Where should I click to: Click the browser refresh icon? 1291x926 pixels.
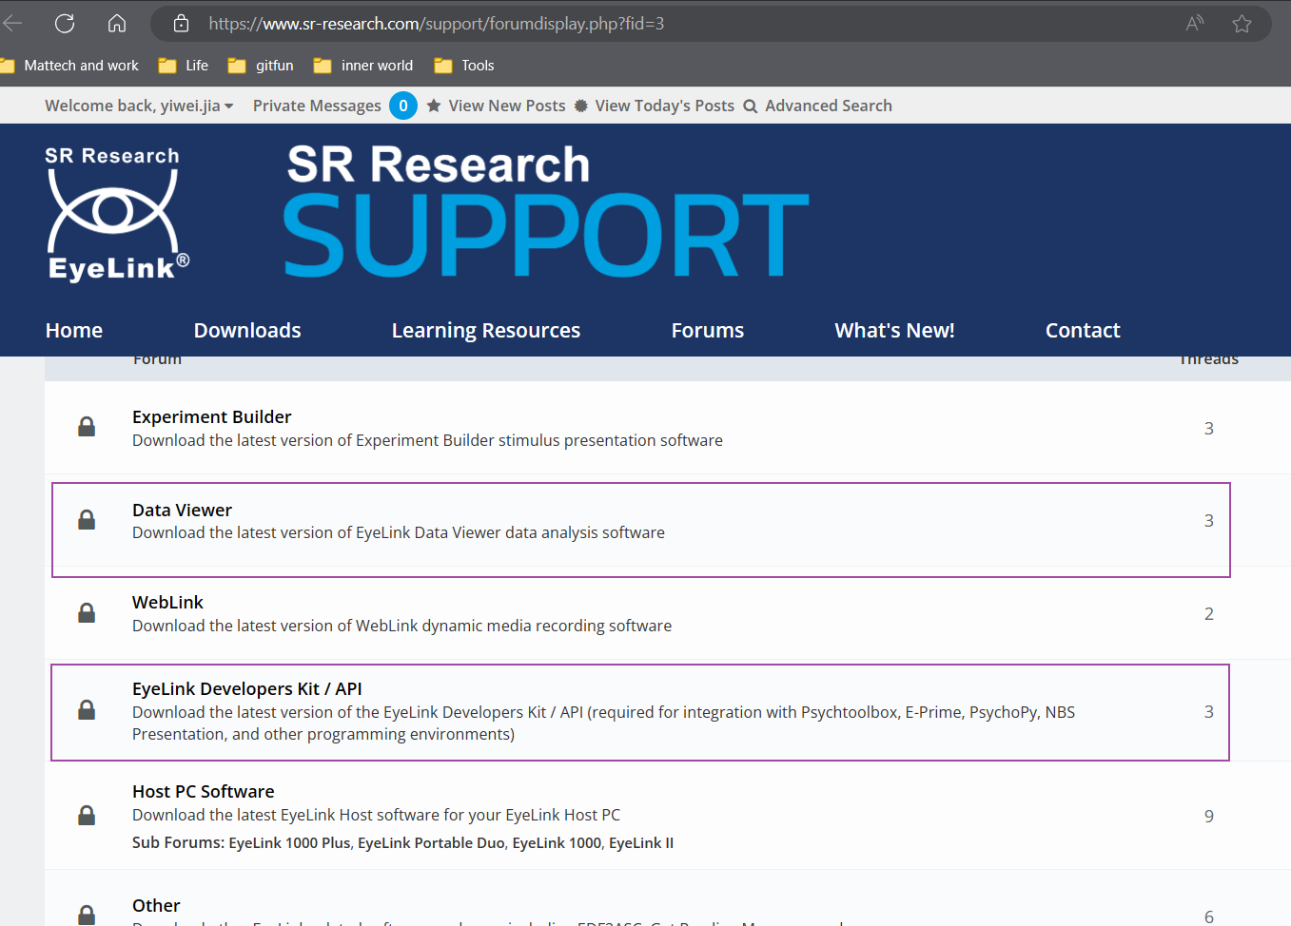(65, 23)
